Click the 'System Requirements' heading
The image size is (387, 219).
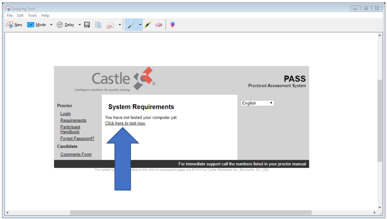pos(141,107)
